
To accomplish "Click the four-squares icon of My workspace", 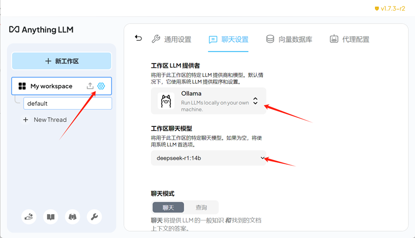I will [x=22, y=86].
